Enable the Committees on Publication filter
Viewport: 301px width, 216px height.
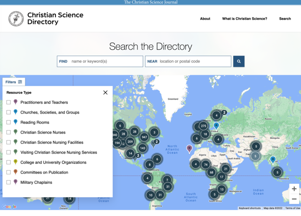[8, 172]
